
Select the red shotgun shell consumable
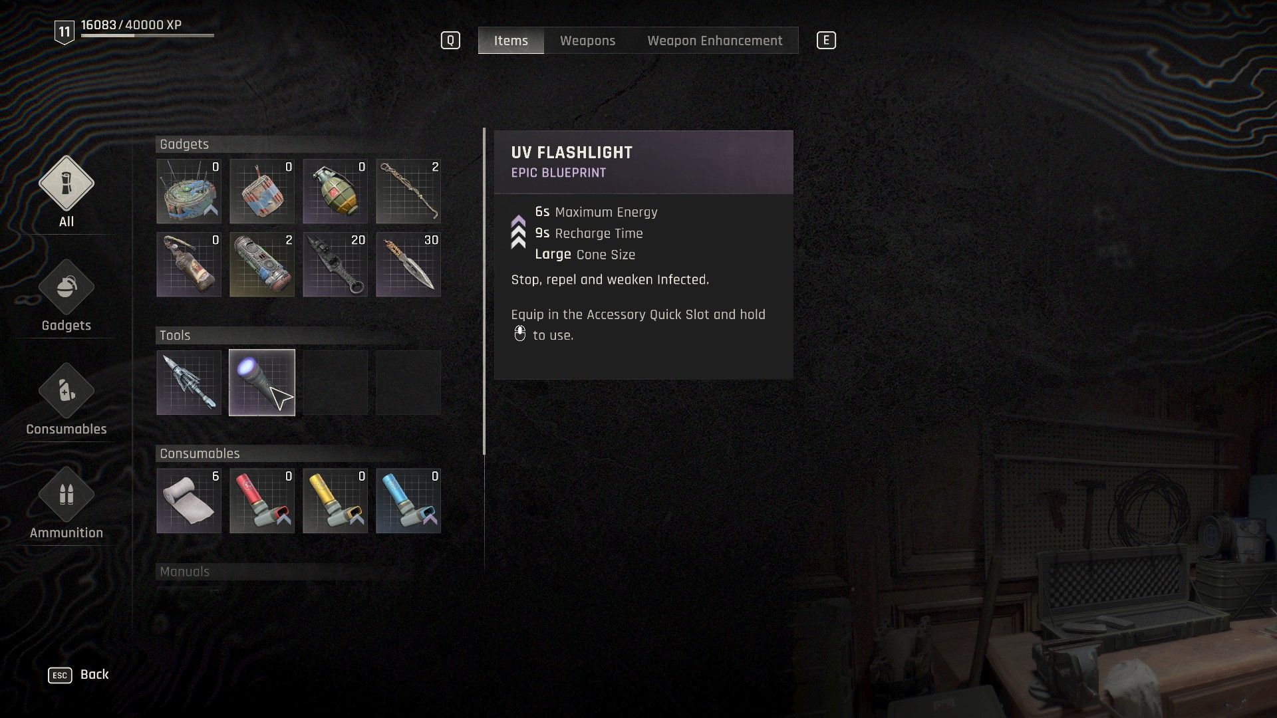262,501
